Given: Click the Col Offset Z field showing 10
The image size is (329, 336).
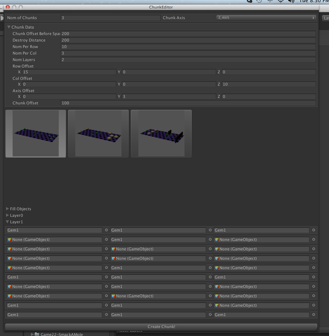Looking at the screenshot, I should 269,84.
